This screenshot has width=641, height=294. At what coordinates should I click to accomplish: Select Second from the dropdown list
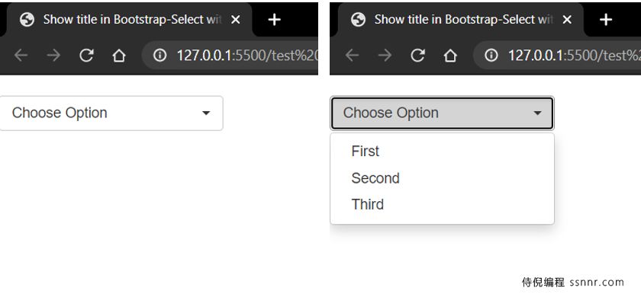[x=442, y=178]
